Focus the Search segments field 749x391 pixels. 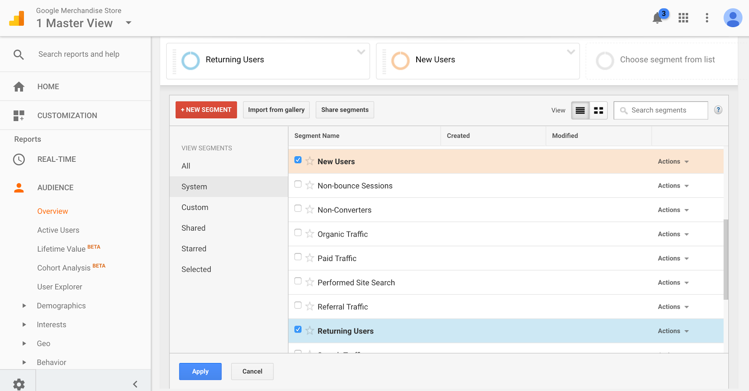point(661,110)
